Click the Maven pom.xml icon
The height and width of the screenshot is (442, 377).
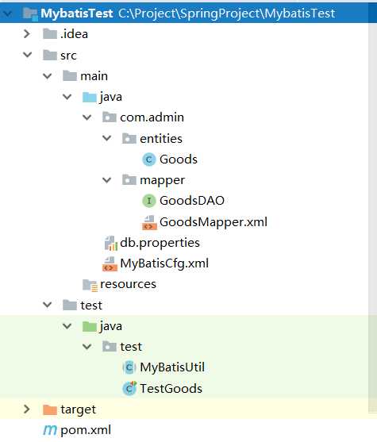[50, 430]
